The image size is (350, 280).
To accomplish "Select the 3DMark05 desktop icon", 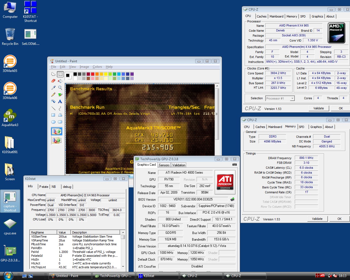I will tap(10, 64).
